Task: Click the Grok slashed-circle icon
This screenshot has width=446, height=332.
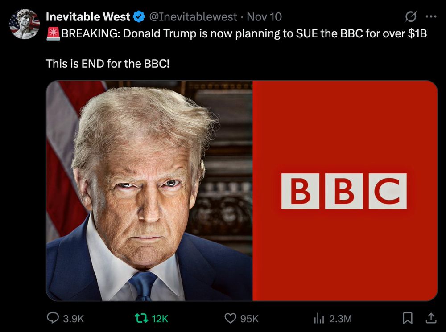Action: coord(411,16)
